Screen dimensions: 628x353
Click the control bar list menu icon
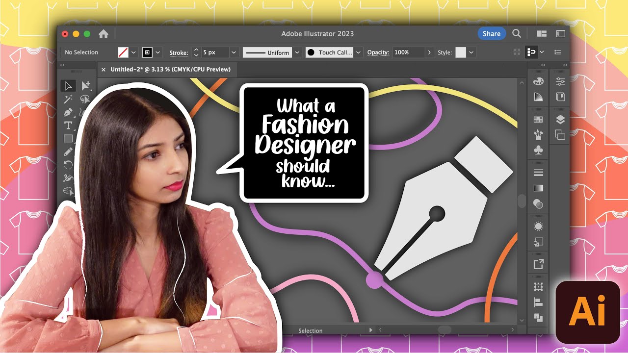coord(558,52)
